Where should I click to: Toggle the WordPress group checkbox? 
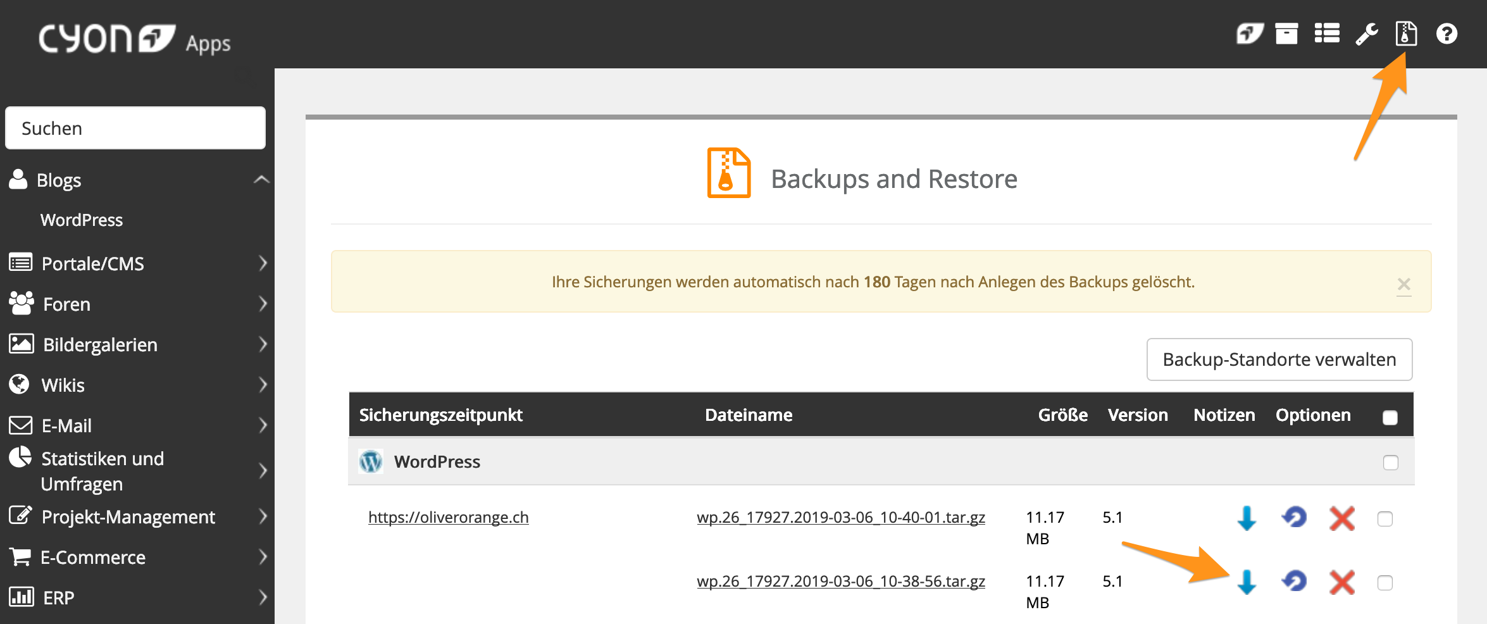(x=1390, y=463)
